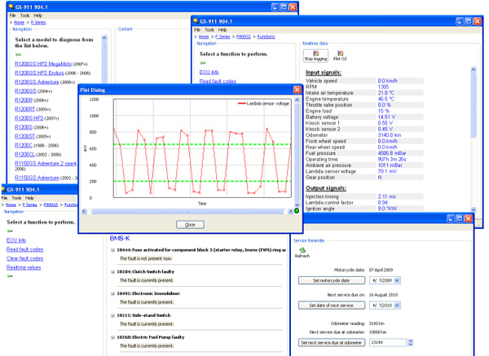Open File menu in top-left window
The height and width of the screenshot is (356, 489).
tap(12, 15)
